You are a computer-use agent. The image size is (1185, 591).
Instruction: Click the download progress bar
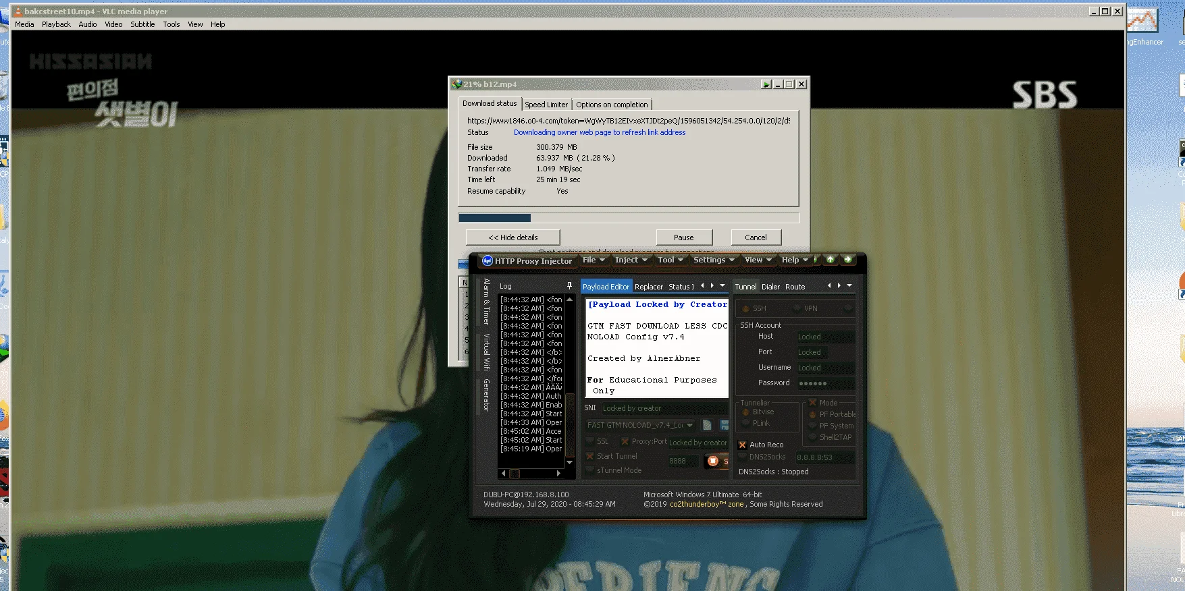coord(629,218)
